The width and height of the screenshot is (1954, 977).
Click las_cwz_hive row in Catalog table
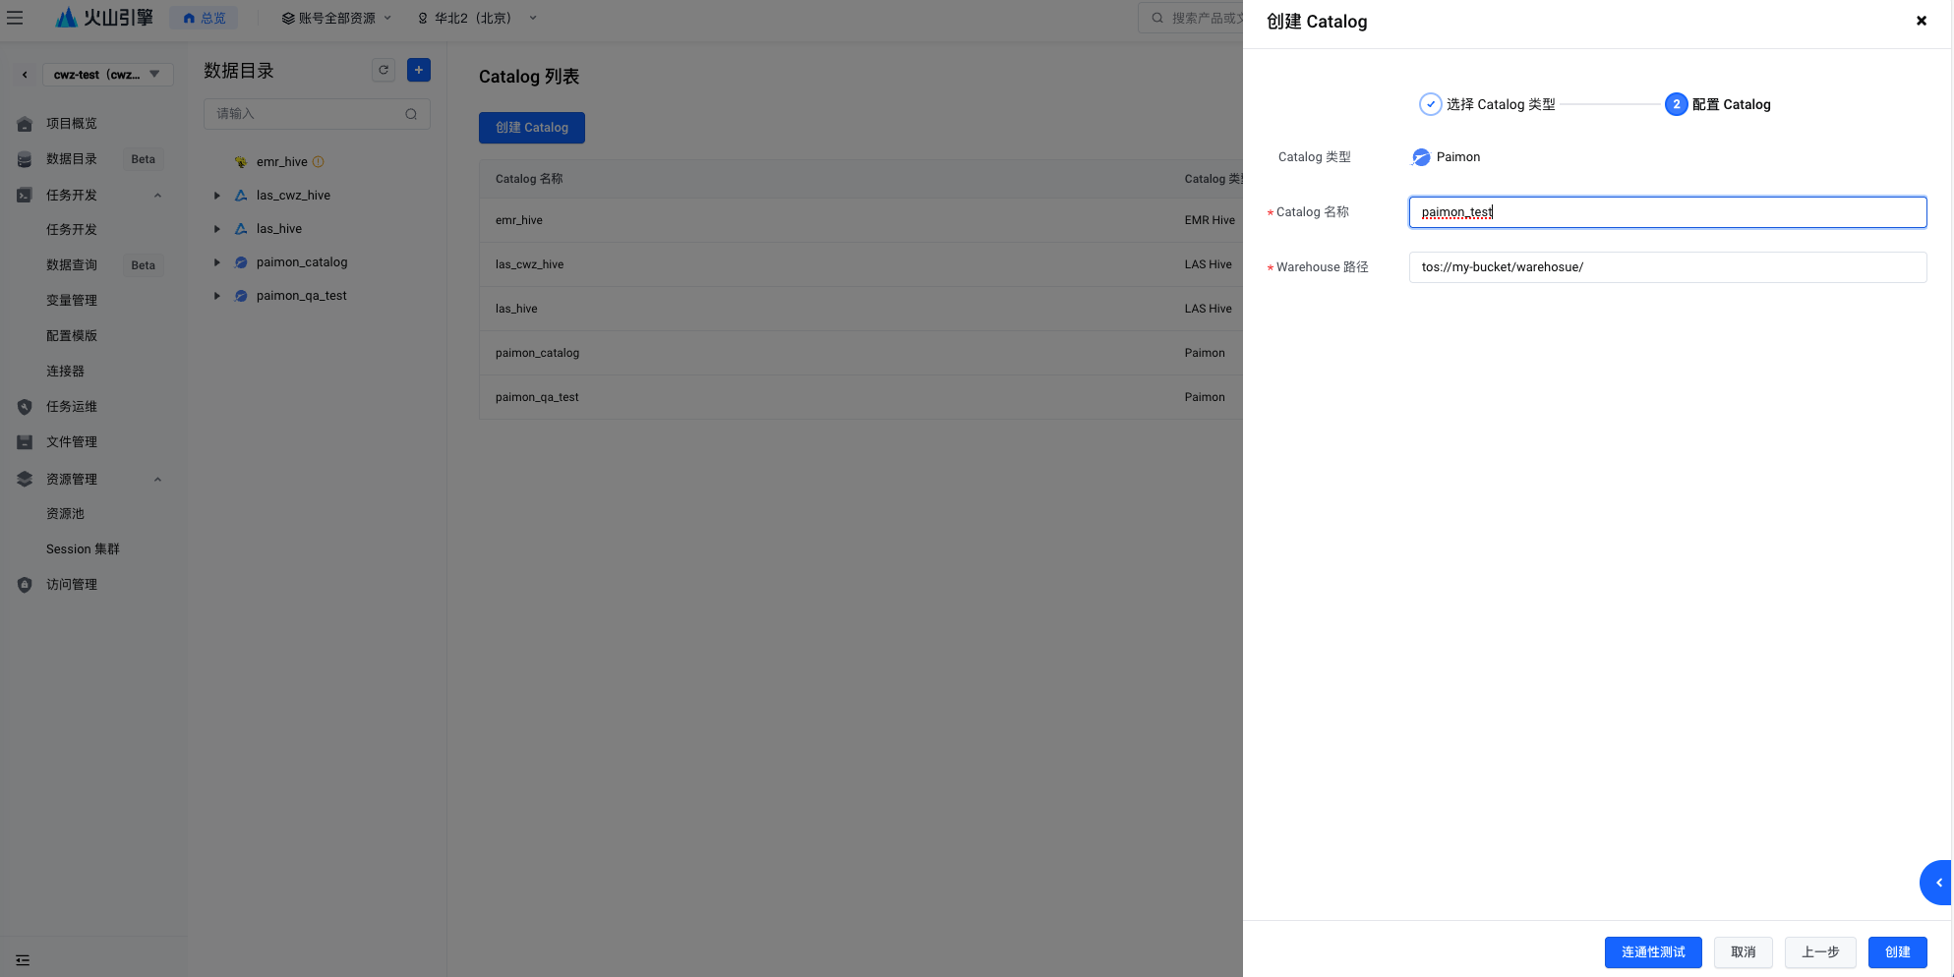[x=861, y=264]
